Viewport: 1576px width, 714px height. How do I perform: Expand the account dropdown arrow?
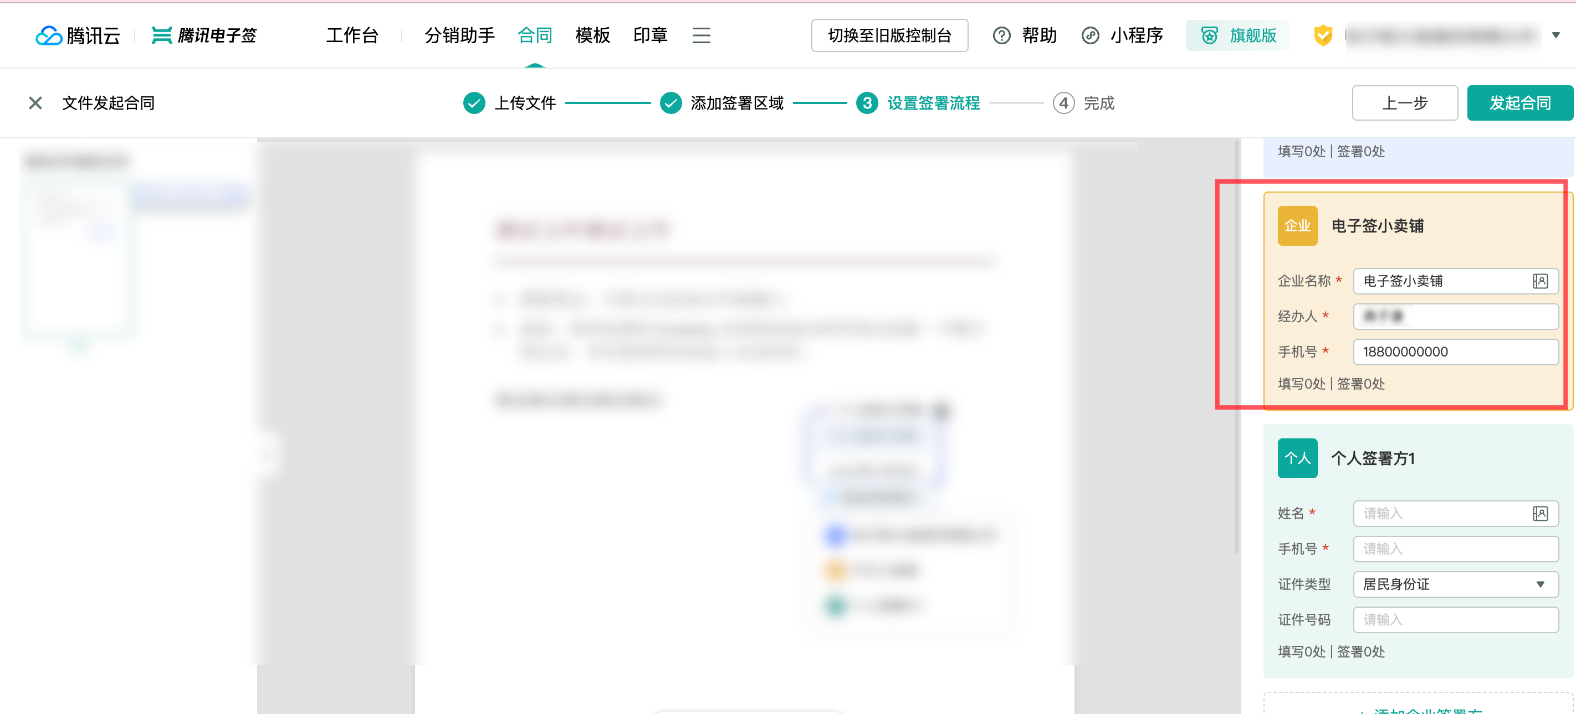[x=1556, y=35]
